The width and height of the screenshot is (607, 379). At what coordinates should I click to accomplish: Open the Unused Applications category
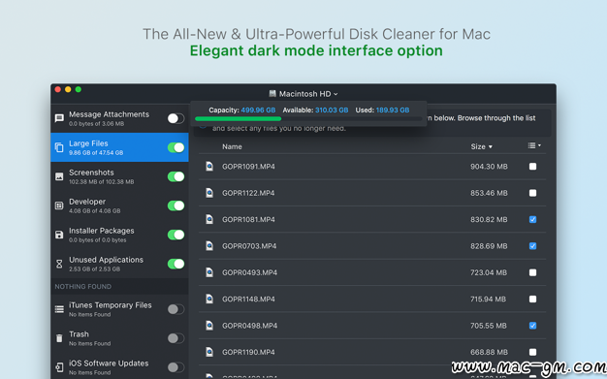(119, 264)
